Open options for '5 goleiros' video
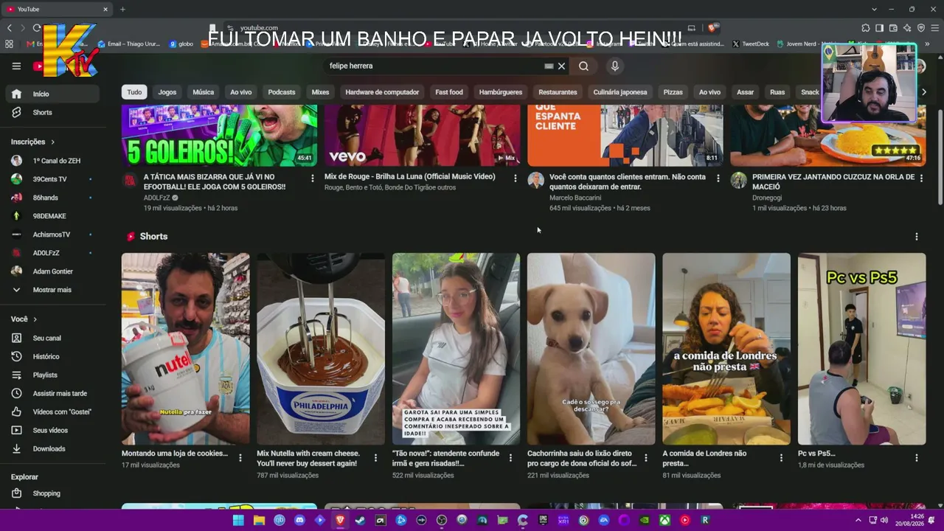The image size is (944, 531). coord(313,178)
